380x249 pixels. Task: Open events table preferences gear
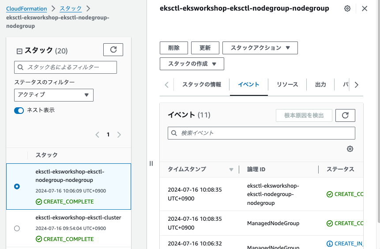[x=350, y=149]
